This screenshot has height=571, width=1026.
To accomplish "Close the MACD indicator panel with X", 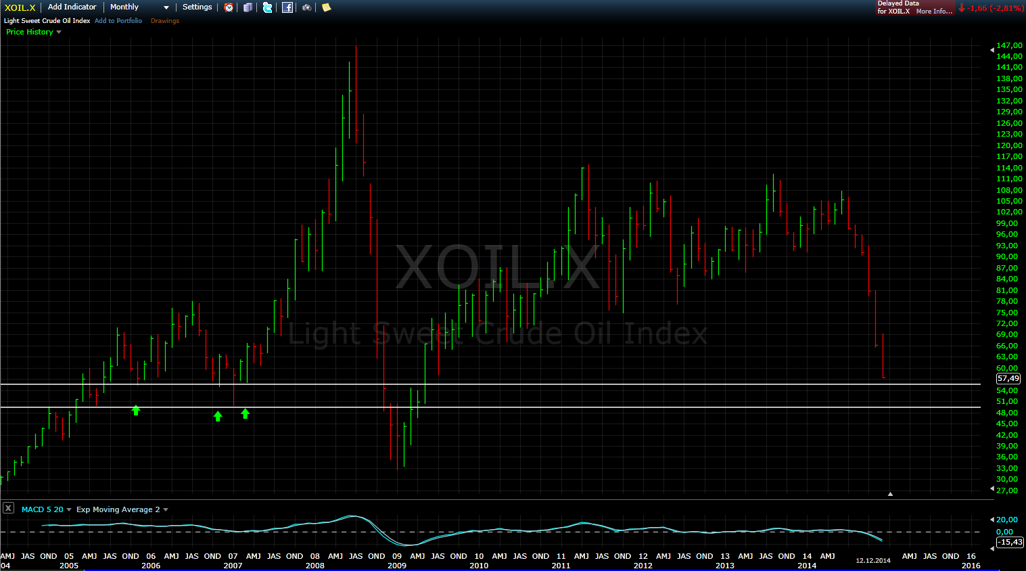I will (x=8, y=508).
